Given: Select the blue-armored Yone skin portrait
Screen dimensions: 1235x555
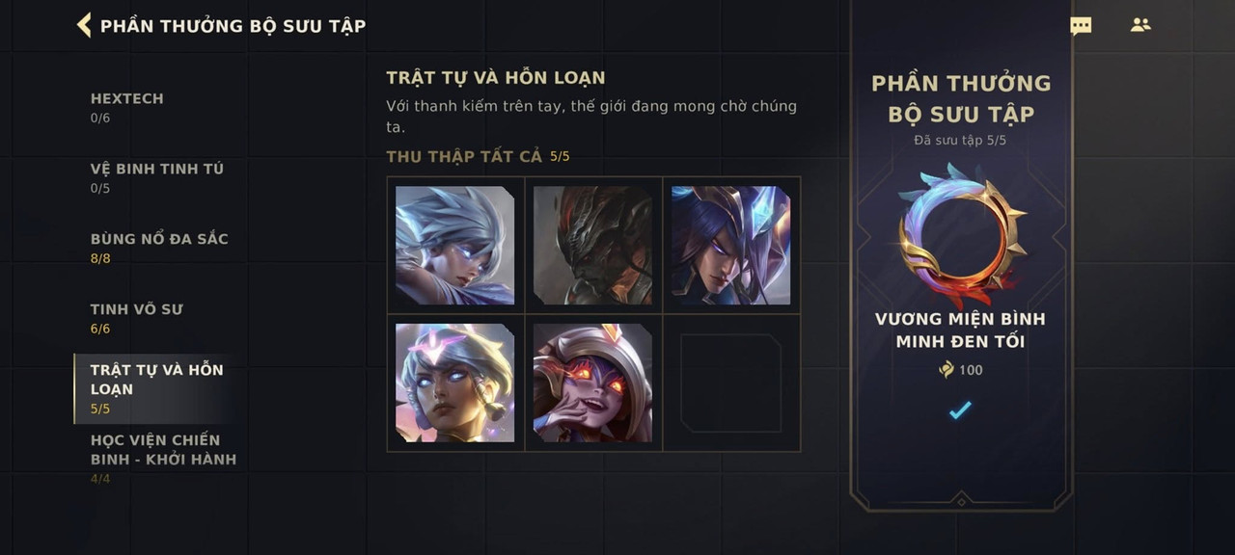Looking at the screenshot, I should (730, 246).
